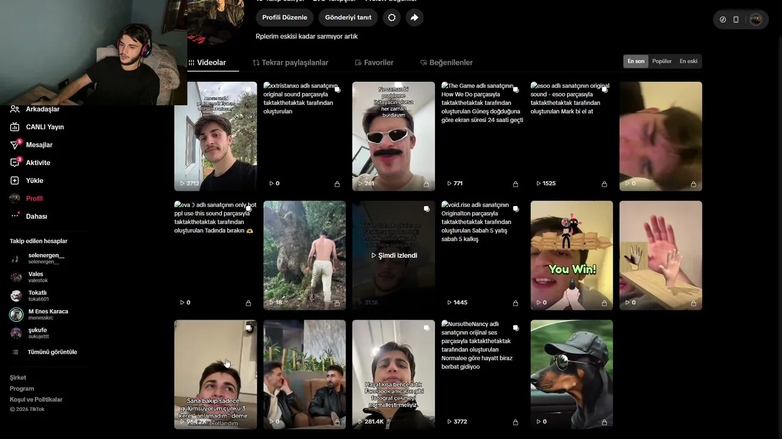Screen dimensions: 782x439
Task: Click Vales account avatar
Action: point(16,277)
